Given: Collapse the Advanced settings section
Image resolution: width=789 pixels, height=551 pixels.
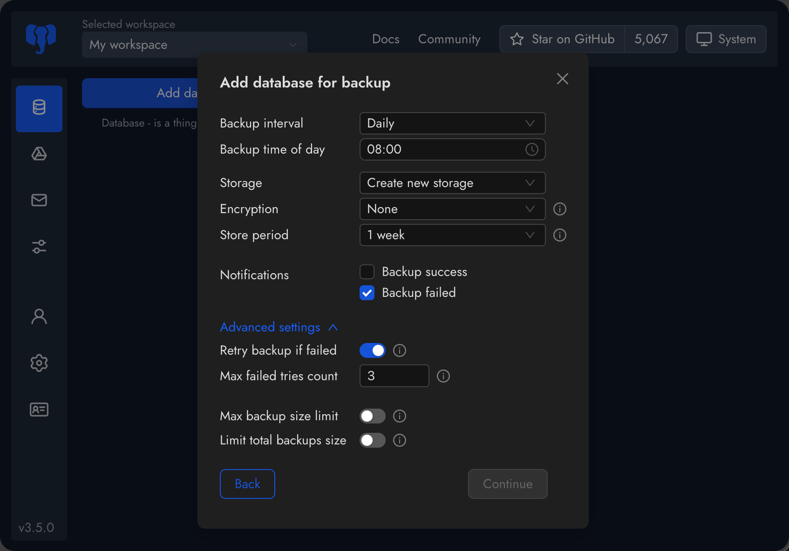Looking at the screenshot, I should tap(279, 327).
